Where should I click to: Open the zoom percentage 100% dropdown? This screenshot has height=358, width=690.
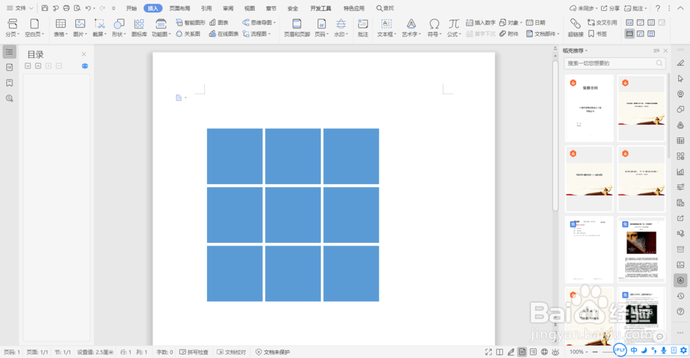tap(579, 352)
